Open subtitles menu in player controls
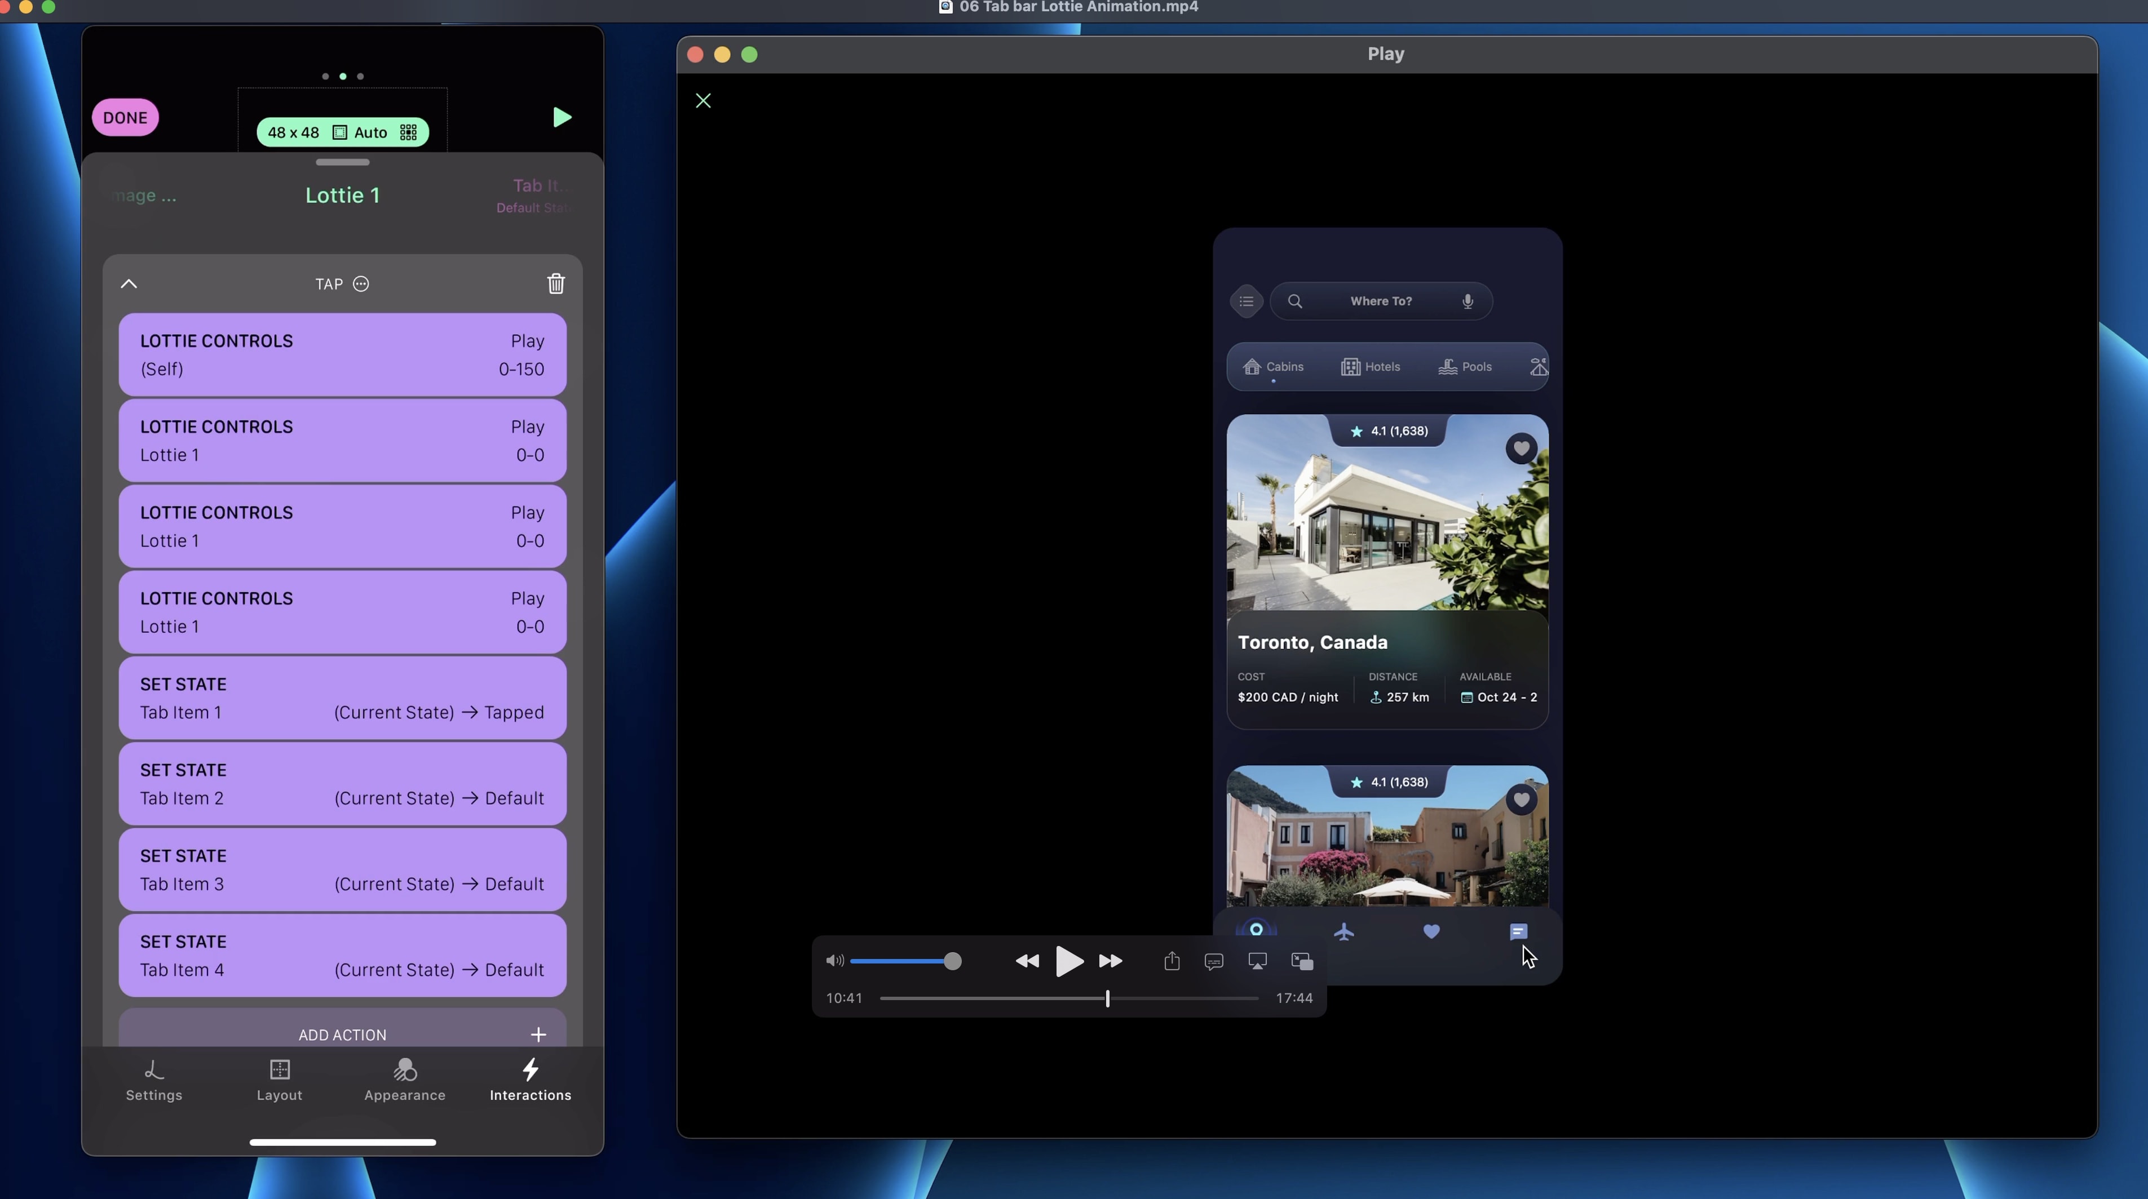The image size is (2148, 1199). pyautogui.click(x=1214, y=962)
